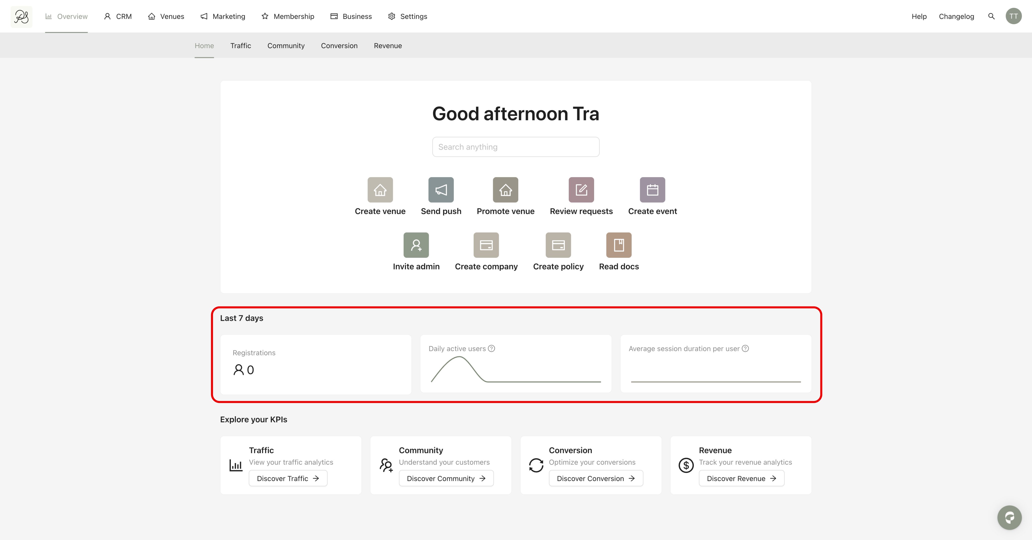Open the TT user avatar menu

pos(1013,16)
